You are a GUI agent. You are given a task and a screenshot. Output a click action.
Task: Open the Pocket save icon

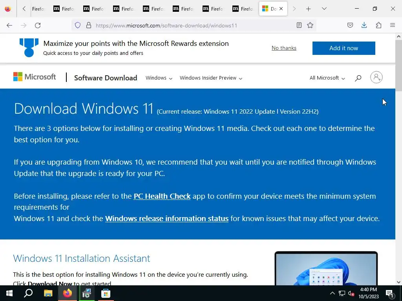[x=350, y=25]
